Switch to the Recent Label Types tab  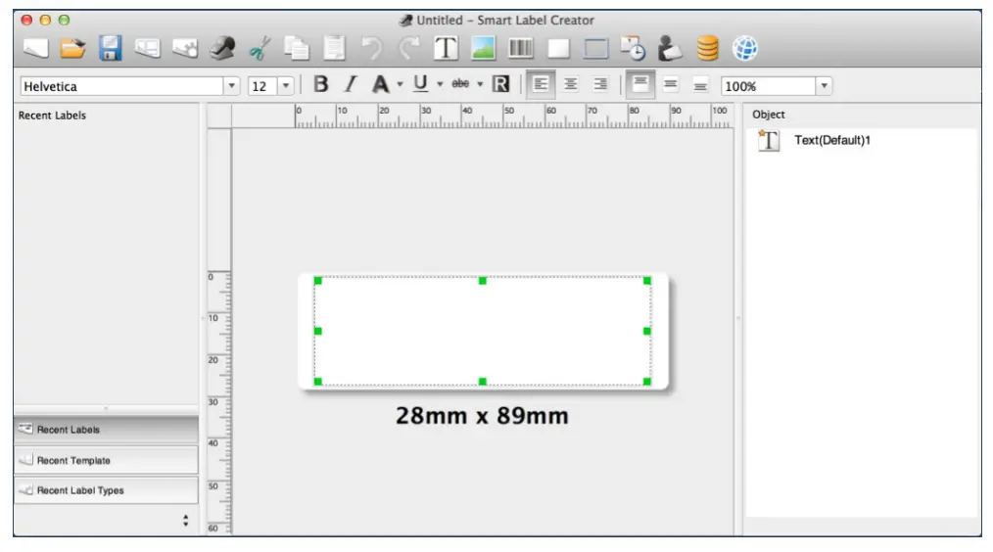coord(106,490)
